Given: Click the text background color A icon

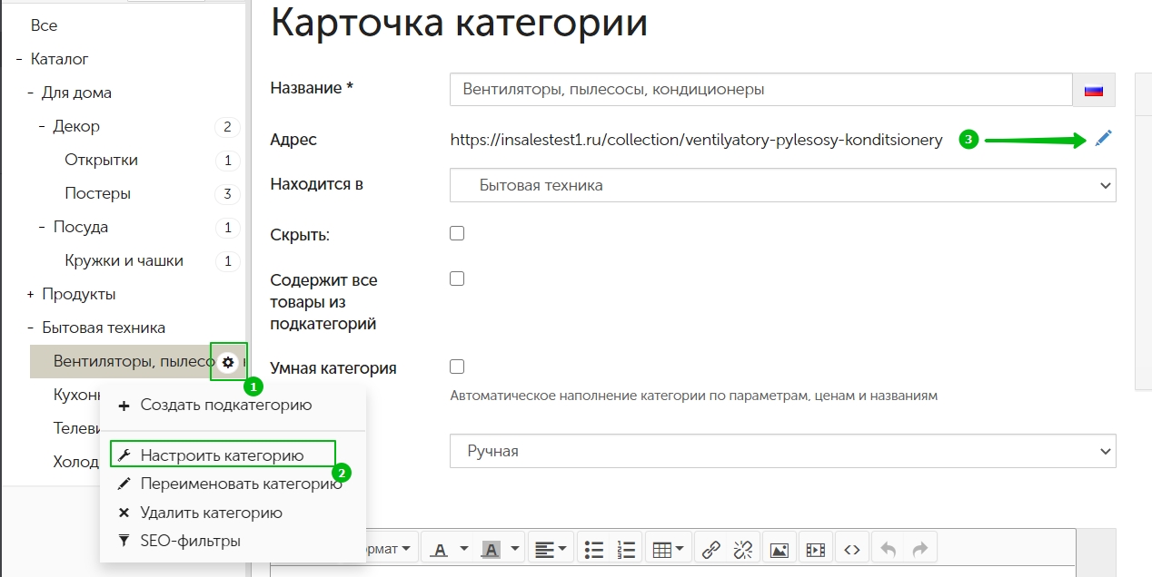Looking at the screenshot, I should pos(491,549).
